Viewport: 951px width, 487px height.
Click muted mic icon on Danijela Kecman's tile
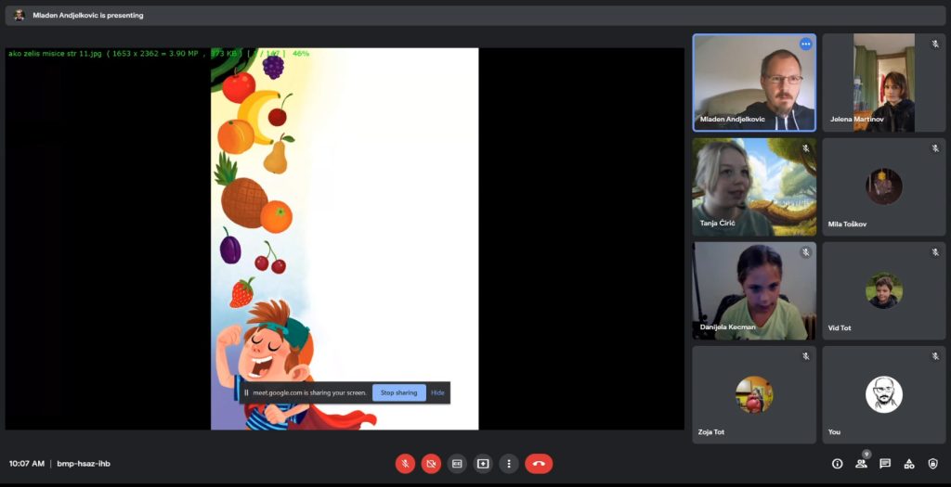tap(805, 252)
